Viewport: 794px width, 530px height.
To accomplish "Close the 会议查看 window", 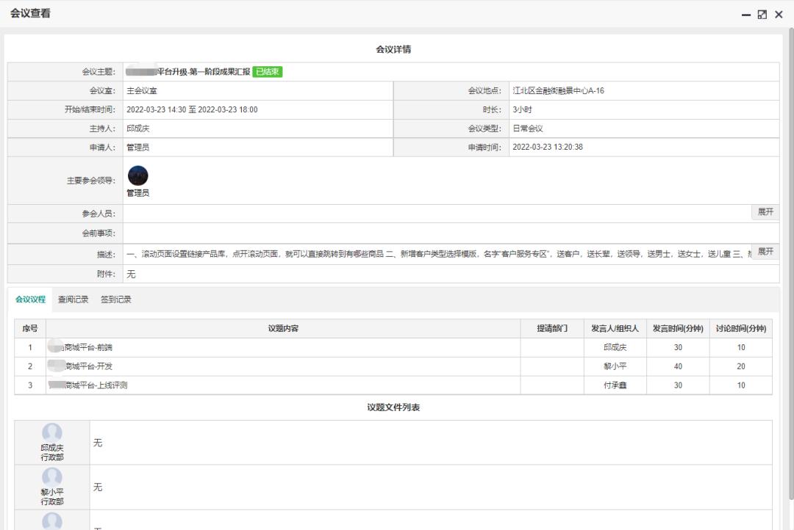I will coord(779,14).
